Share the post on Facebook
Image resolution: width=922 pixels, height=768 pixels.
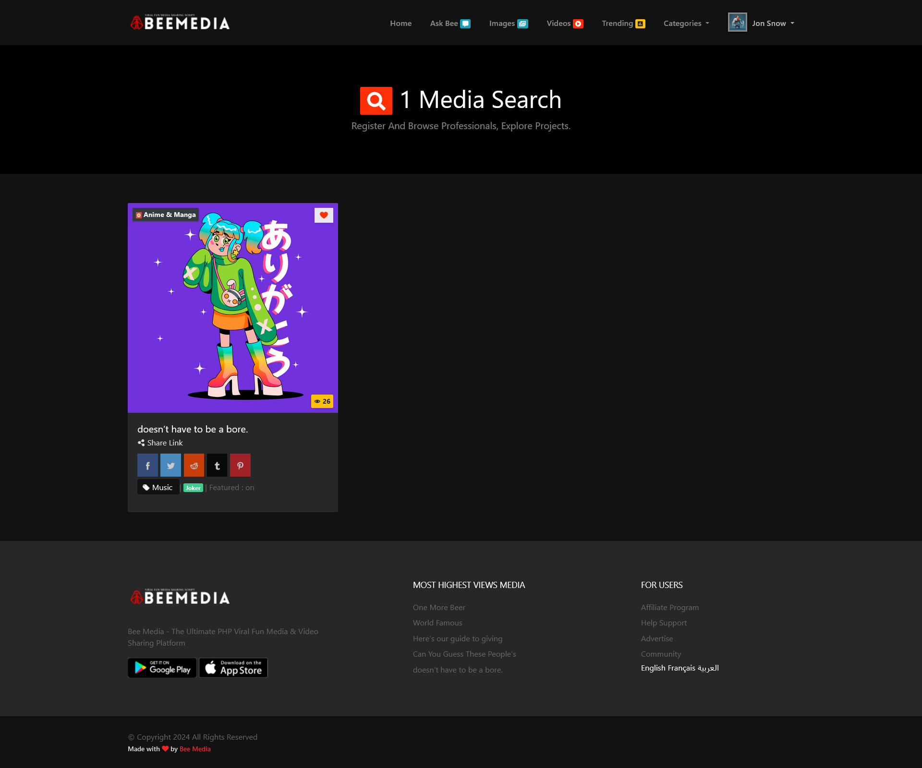tap(147, 465)
